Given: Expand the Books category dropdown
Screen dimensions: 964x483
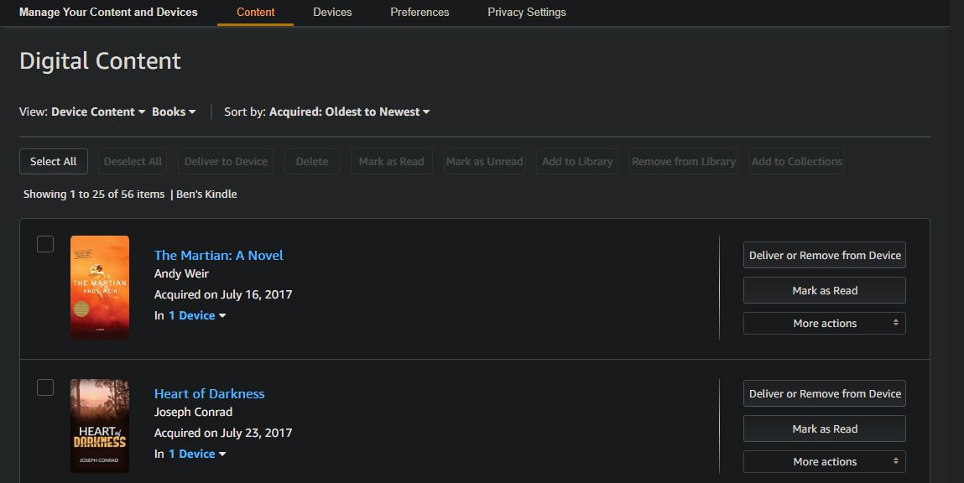Looking at the screenshot, I should click(174, 112).
